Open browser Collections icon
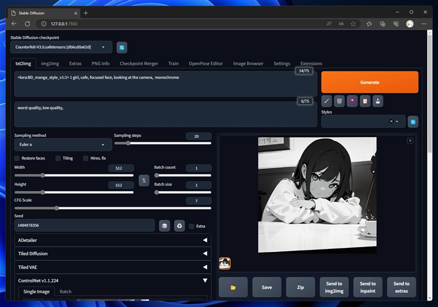The image size is (438, 307). [x=382, y=24]
